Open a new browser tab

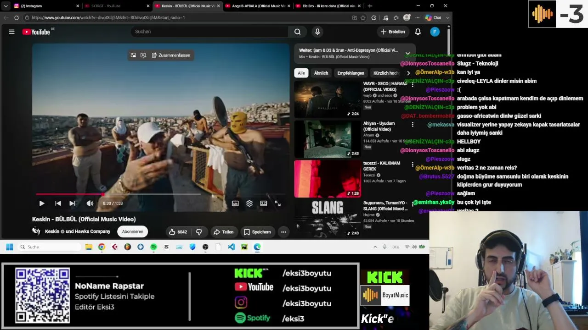click(x=370, y=6)
